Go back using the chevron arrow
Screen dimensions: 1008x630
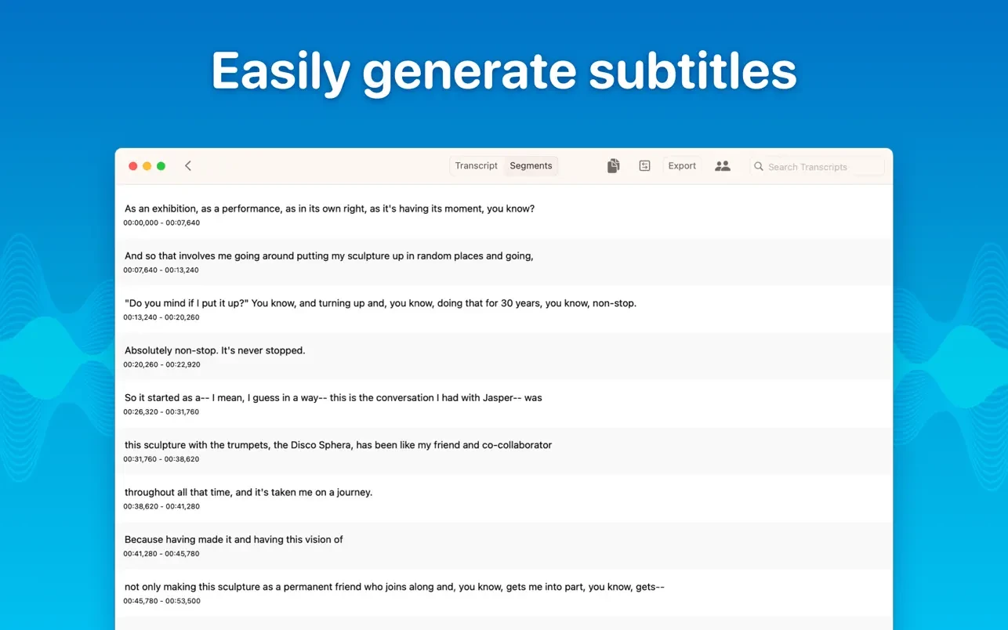pyautogui.click(x=188, y=166)
